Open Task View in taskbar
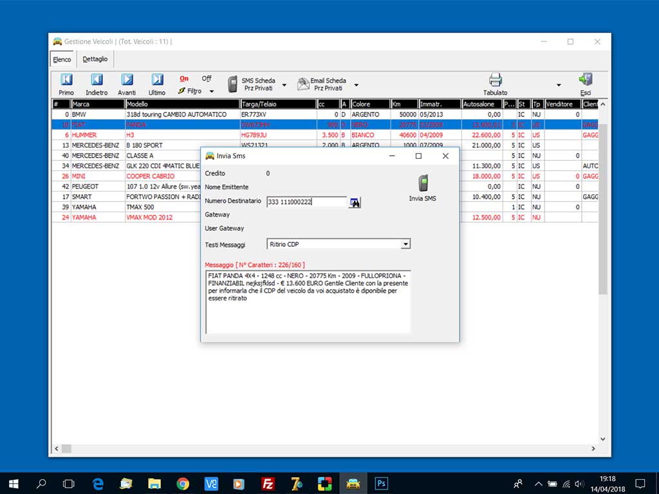 click(68, 484)
